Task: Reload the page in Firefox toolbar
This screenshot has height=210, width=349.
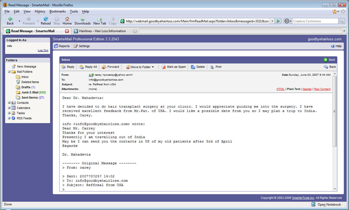Action: [x=45, y=21]
